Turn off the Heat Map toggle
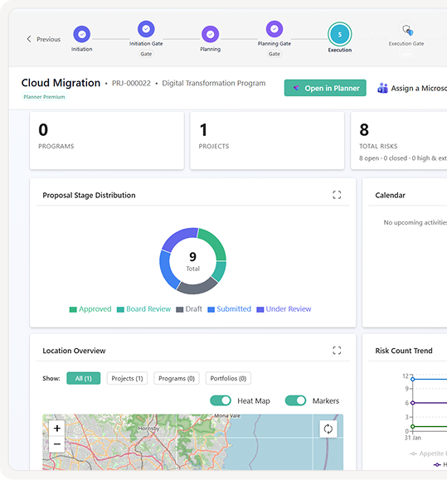Viewport: 447px width, 480px height. 221,400
